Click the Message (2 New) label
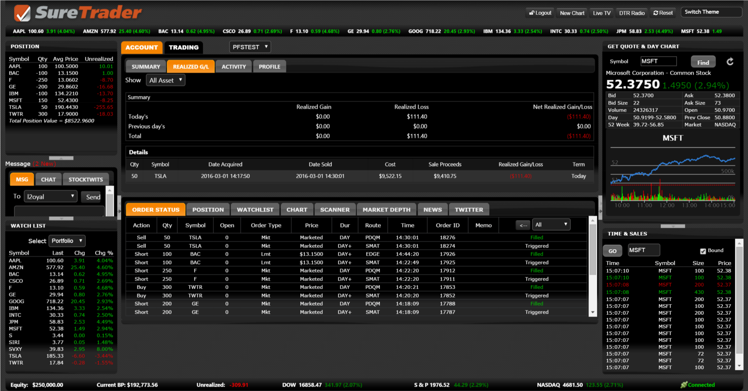This screenshot has height=391, width=748. coord(31,164)
